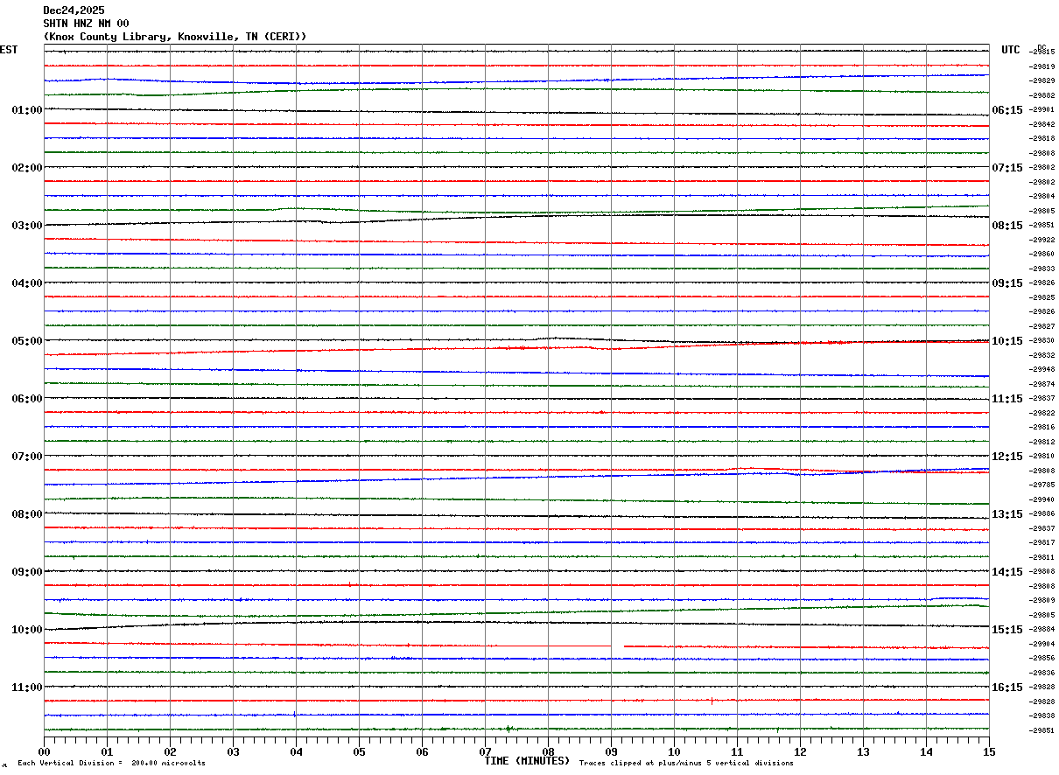
Task: Select the DC offset value -29904
Action: (1041, 644)
